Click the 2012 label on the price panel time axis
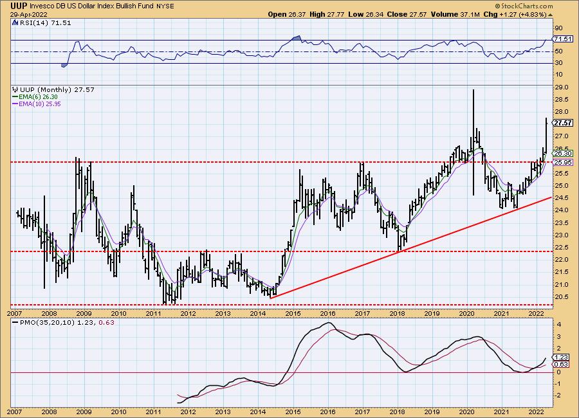Viewport: 579px width, 418px height. coord(188,314)
